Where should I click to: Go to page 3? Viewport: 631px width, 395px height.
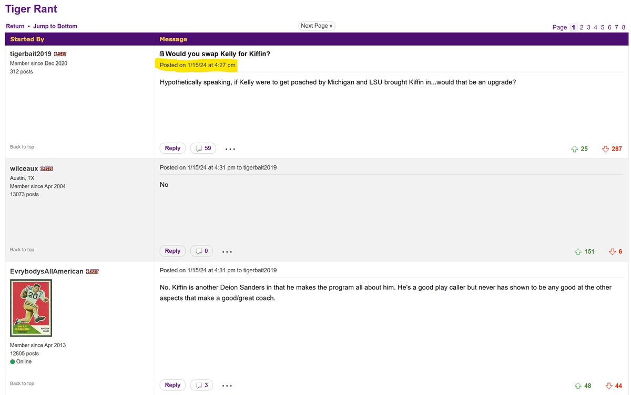[x=589, y=27]
